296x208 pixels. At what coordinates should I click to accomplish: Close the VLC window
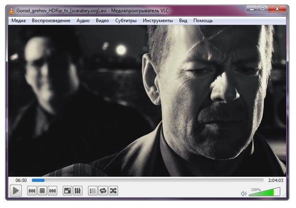coord(277,9)
